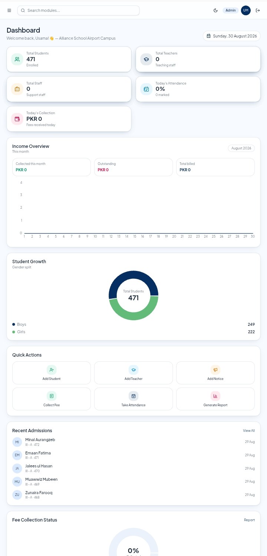The image size is (267, 556).
Task: Click Today's Attendance calendar-check icon
Action: (x=146, y=89)
